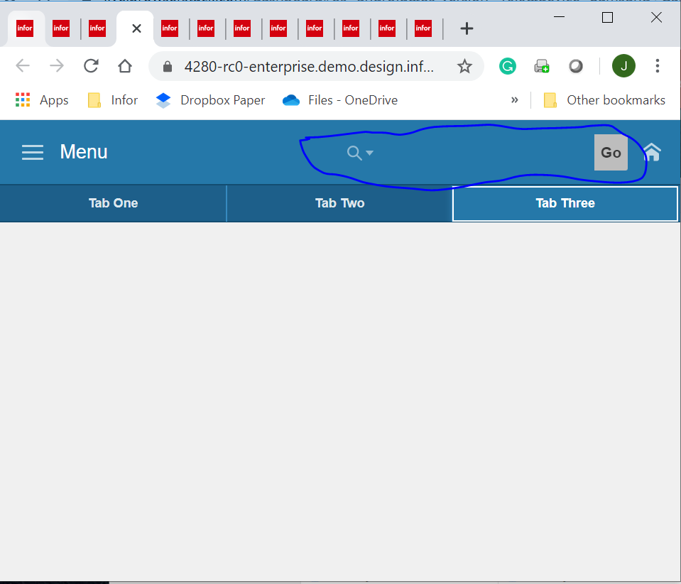Switch to Tab One
Screen dimensions: 681x584
pos(114,203)
